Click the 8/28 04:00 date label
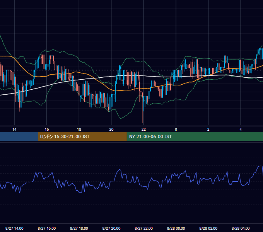 (x=241, y=228)
